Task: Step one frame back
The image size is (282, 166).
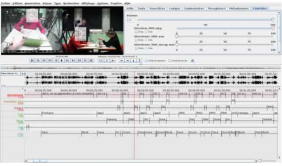Action: coord(50,61)
